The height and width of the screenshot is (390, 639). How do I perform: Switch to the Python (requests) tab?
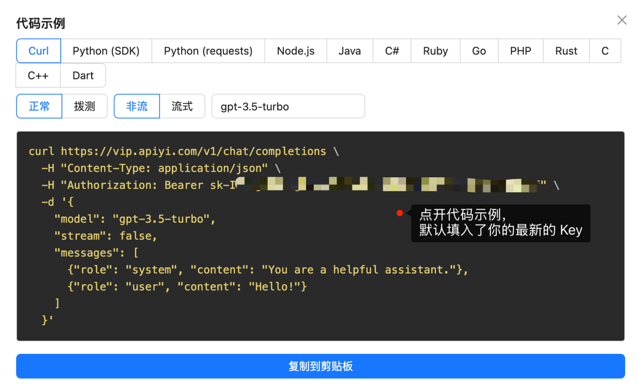(x=208, y=51)
